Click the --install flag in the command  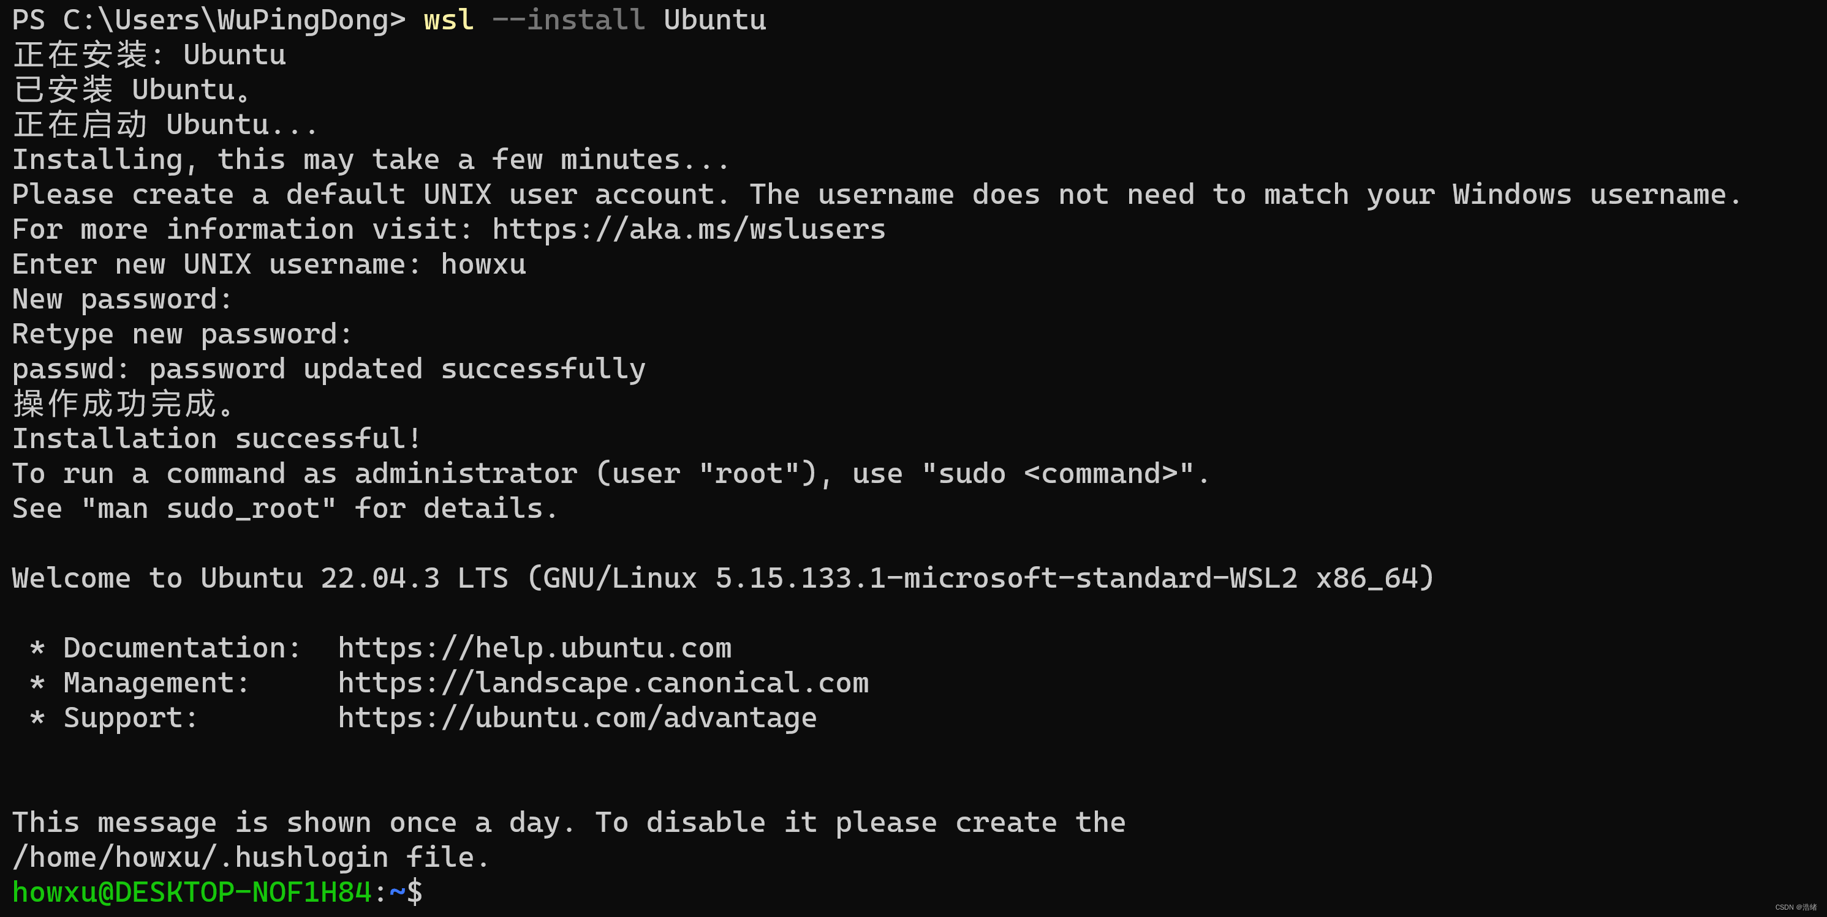point(568,20)
